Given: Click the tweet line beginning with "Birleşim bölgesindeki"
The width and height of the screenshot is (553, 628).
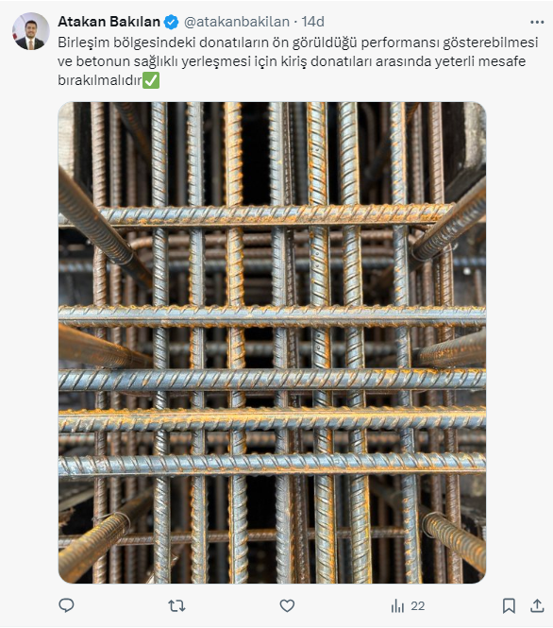Looking at the screenshot, I should click(297, 42).
